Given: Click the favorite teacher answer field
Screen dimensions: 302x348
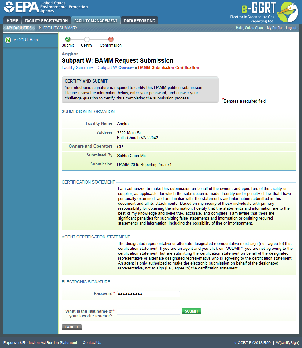Looking at the screenshot, I should (x=148, y=311).
